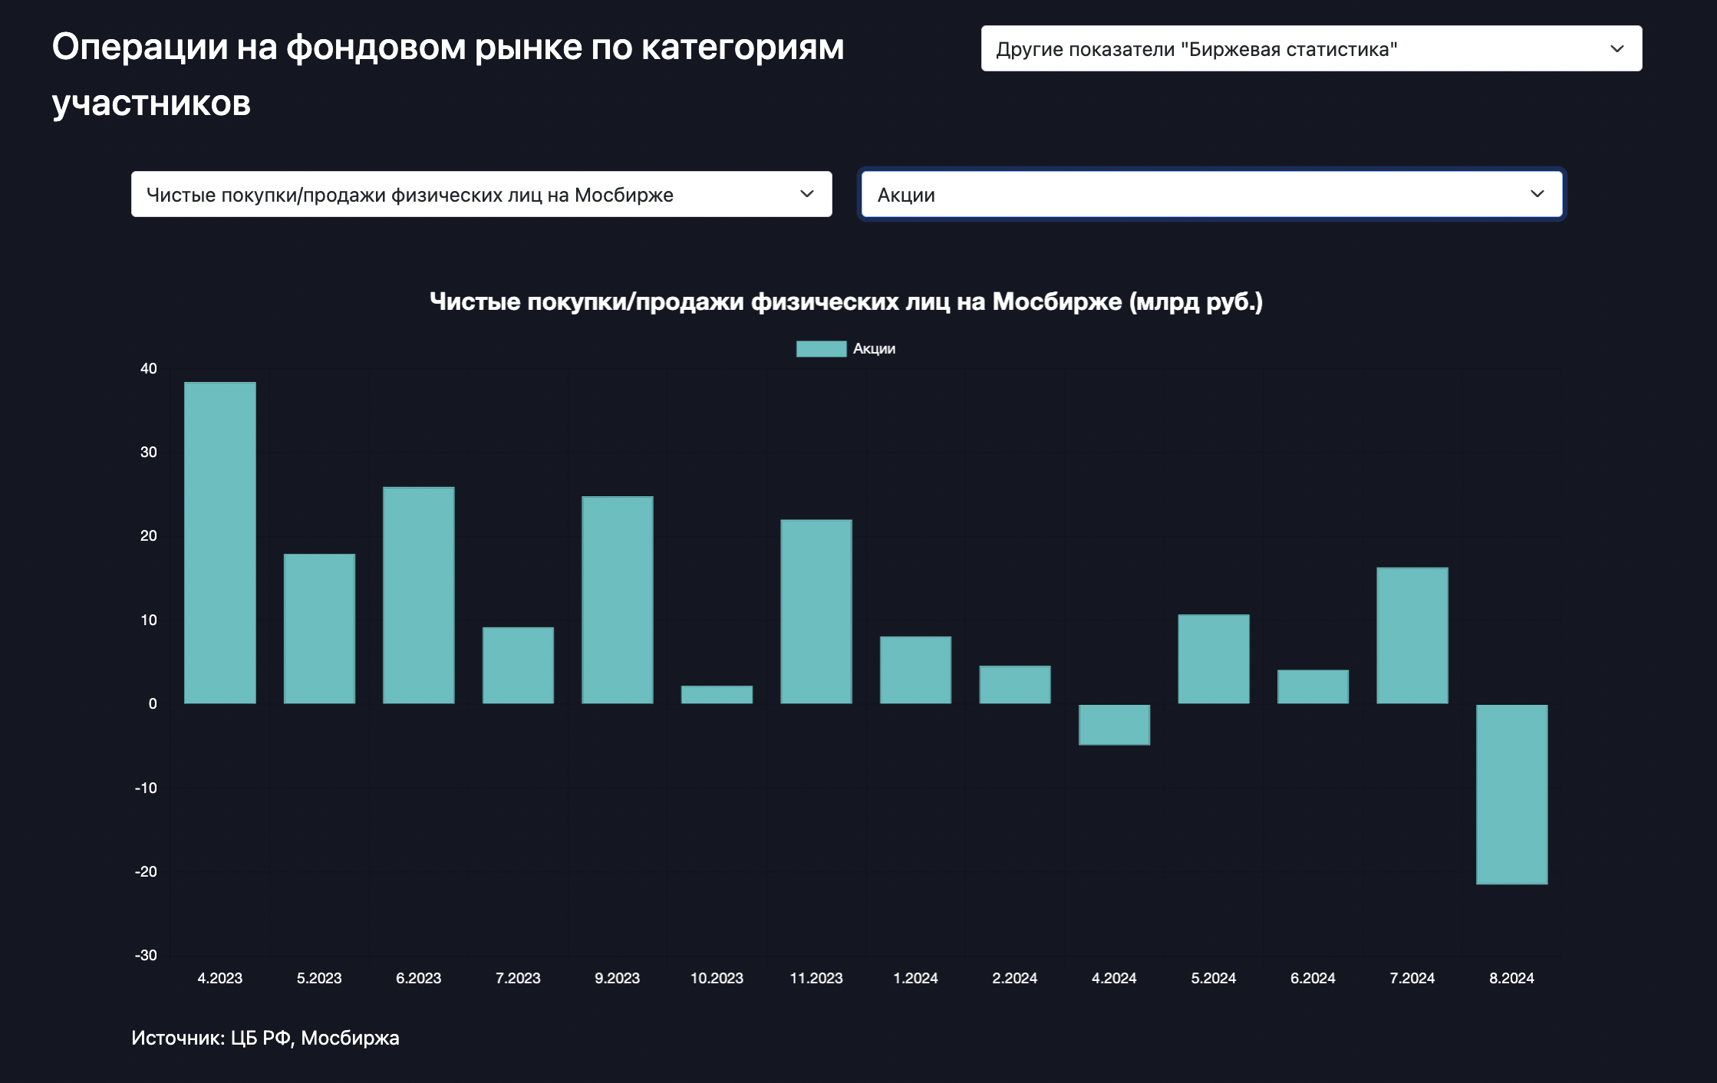Click the x-axis label '4.2023'
1717x1083 pixels.
tap(220, 978)
